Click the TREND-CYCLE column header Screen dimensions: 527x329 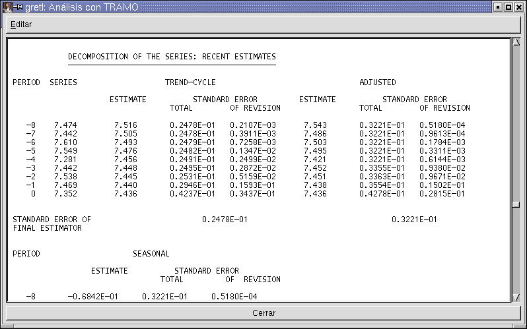click(x=190, y=82)
